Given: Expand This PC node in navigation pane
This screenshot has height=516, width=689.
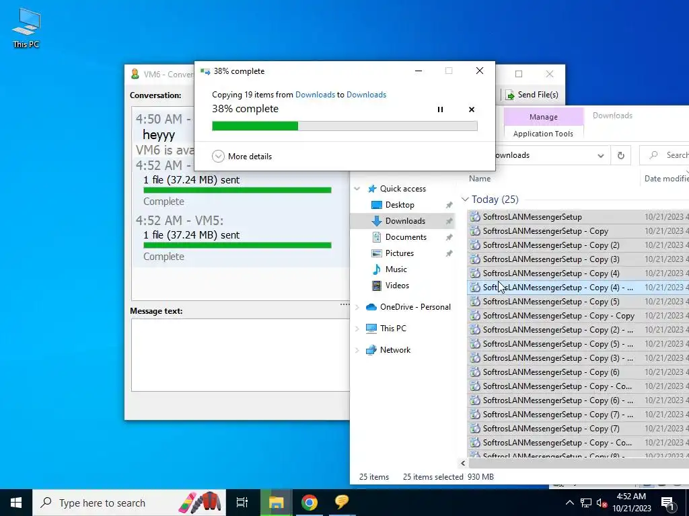Looking at the screenshot, I should 357,329.
